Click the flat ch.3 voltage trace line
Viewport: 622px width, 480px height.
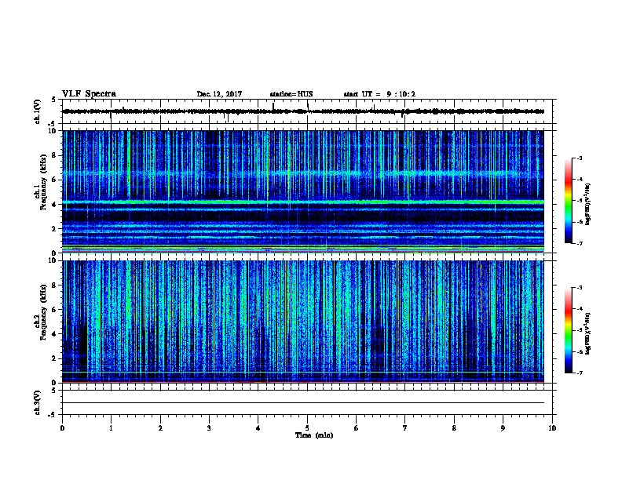tap(303, 403)
